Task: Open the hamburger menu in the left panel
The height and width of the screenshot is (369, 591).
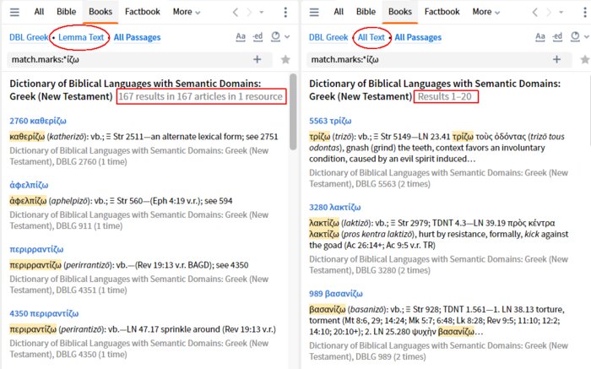Action: [14, 12]
